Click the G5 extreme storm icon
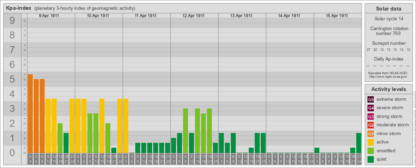This screenshot has height=168, width=416. (x=371, y=99)
